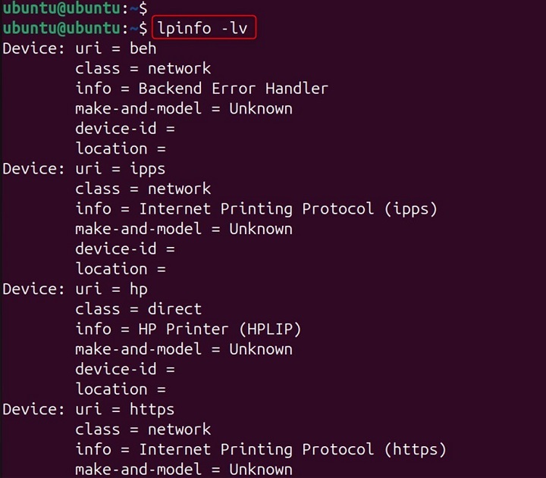The width and height of the screenshot is (546, 478).
Task: Click the "uri = beh" device line
Action: coord(115,48)
